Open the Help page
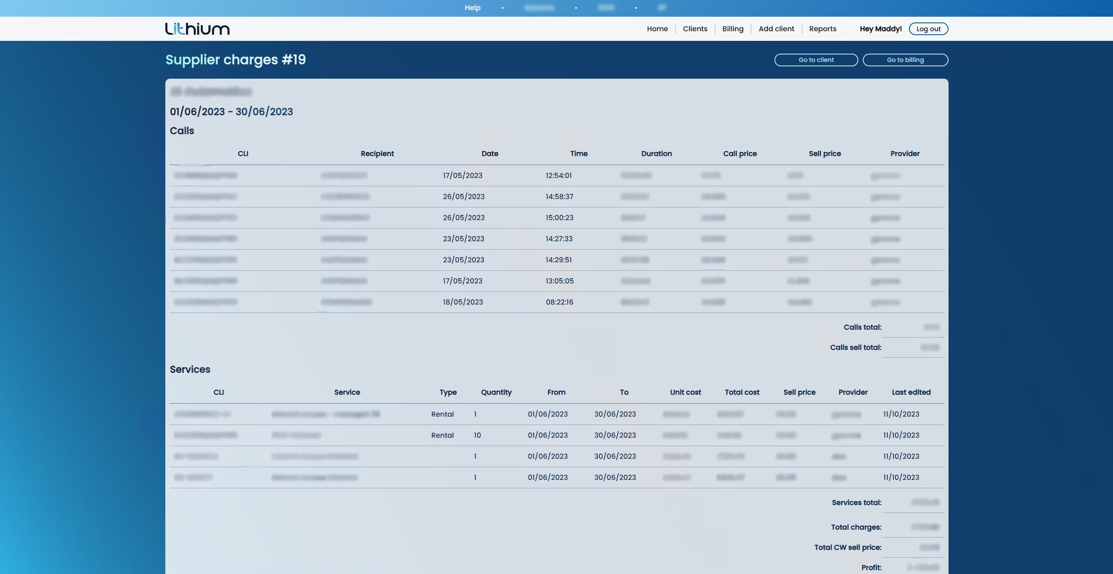 pyautogui.click(x=472, y=7)
